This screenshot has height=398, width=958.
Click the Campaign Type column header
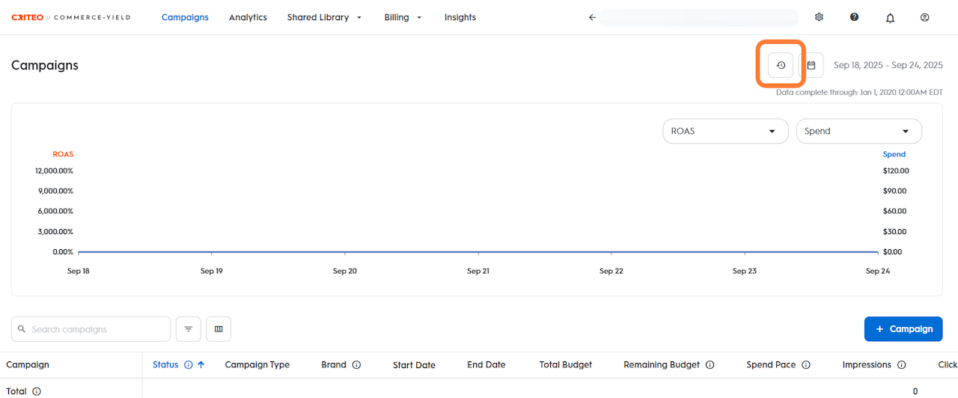click(x=257, y=365)
